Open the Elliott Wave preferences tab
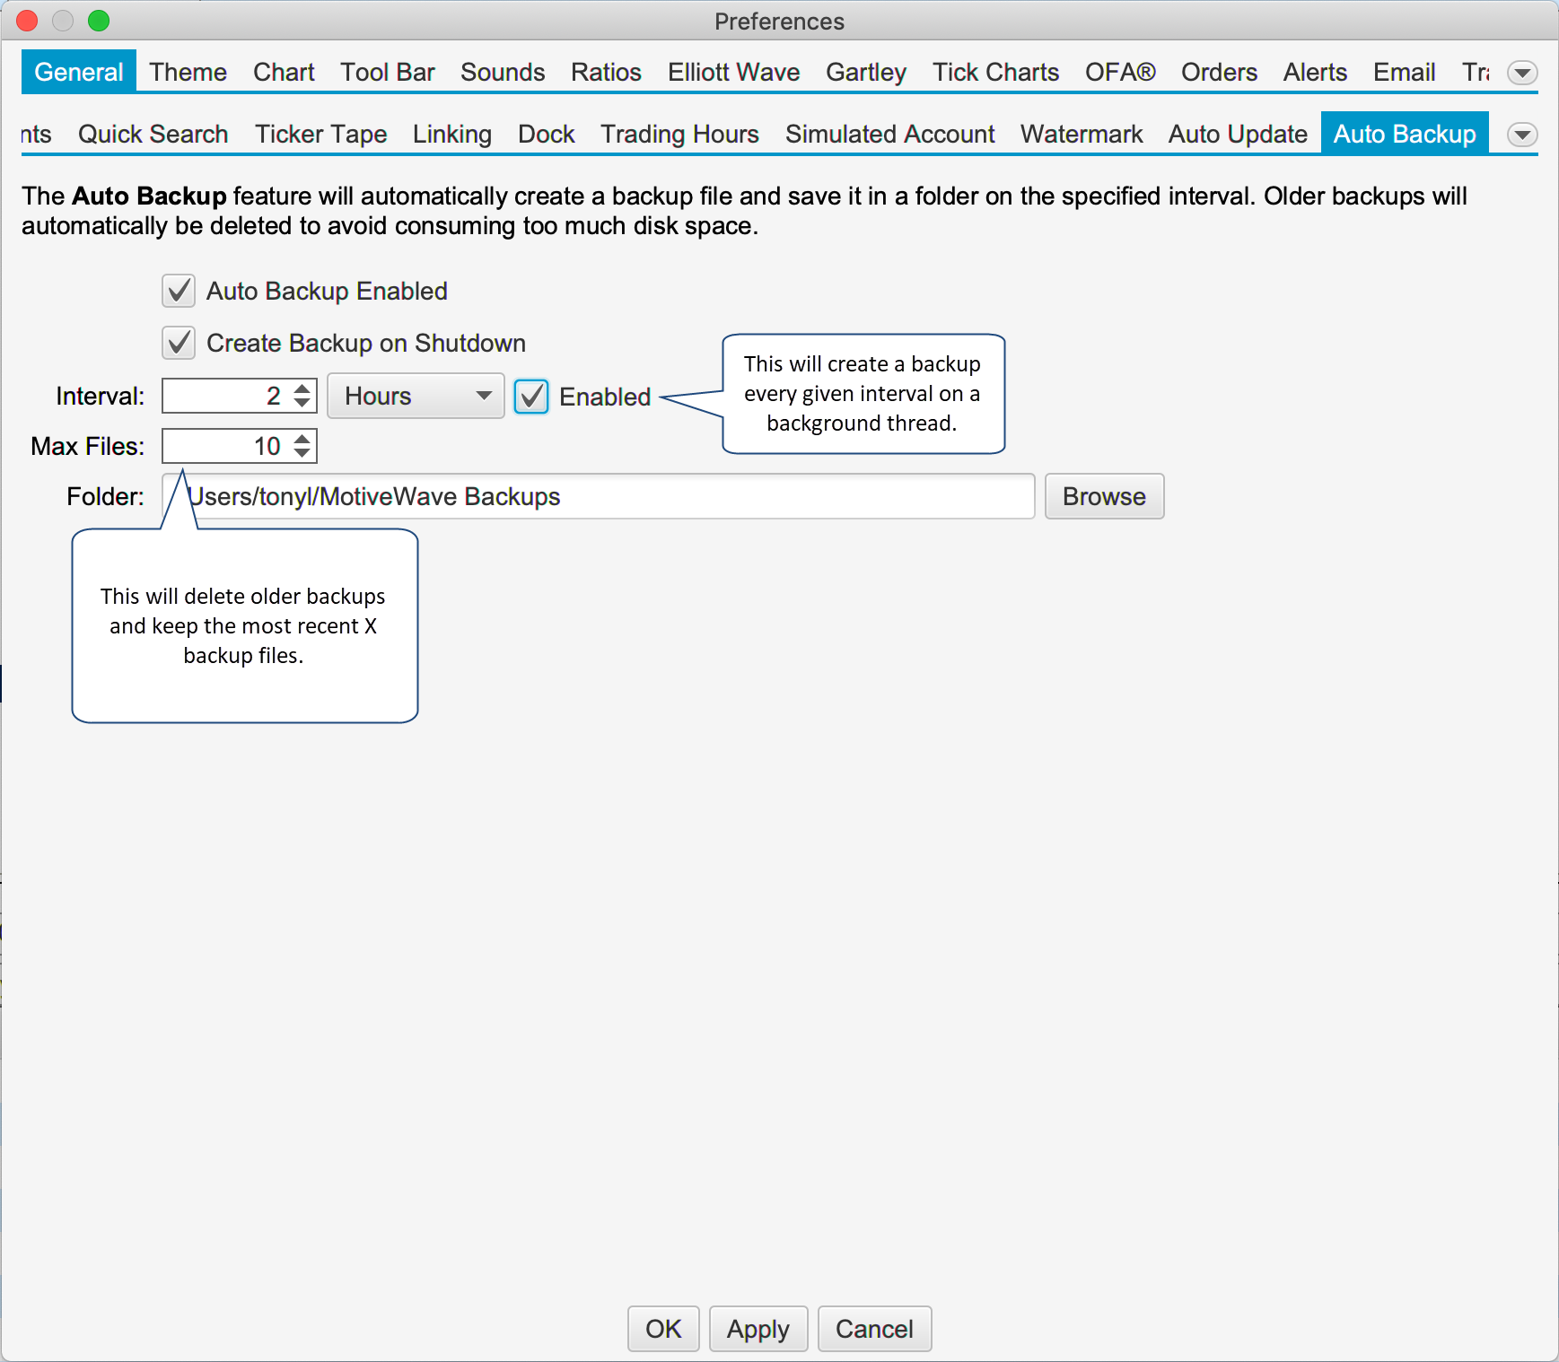Screen dimensions: 1559x1362 point(733,72)
